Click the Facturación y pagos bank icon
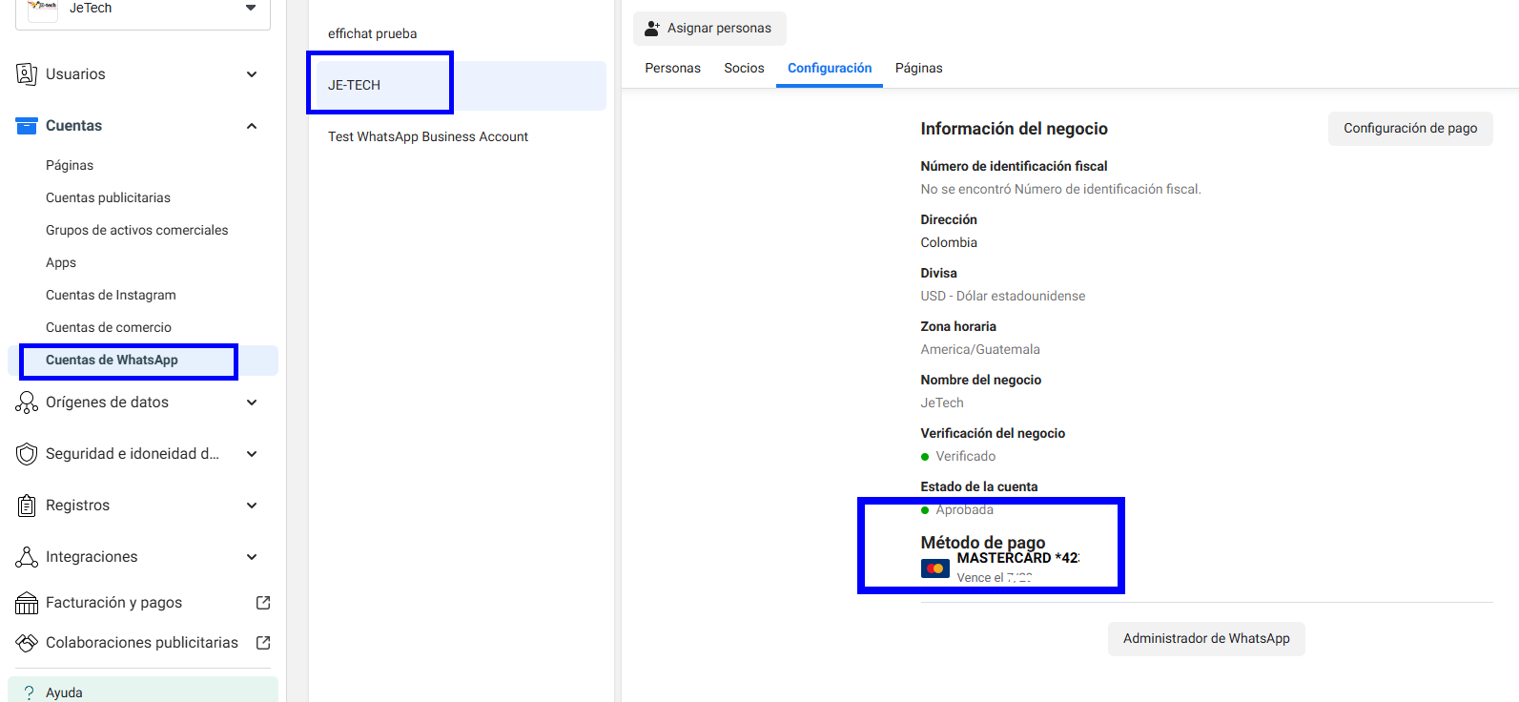The image size is (1519, 702). [27, 603]
